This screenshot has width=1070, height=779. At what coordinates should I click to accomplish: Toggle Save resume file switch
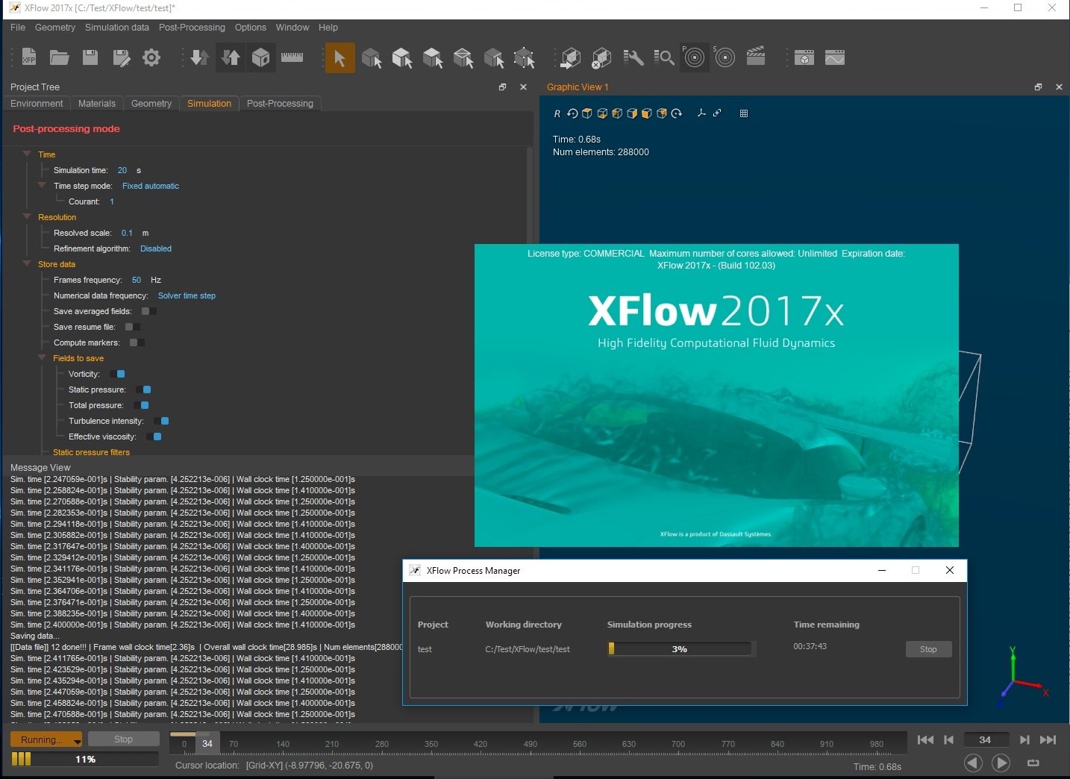pos(133,327)
